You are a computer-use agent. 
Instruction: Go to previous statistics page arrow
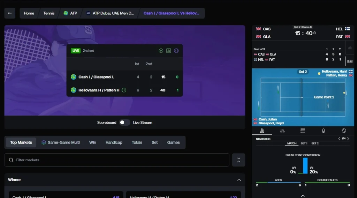pyautogui.click(x=339, y=139)
